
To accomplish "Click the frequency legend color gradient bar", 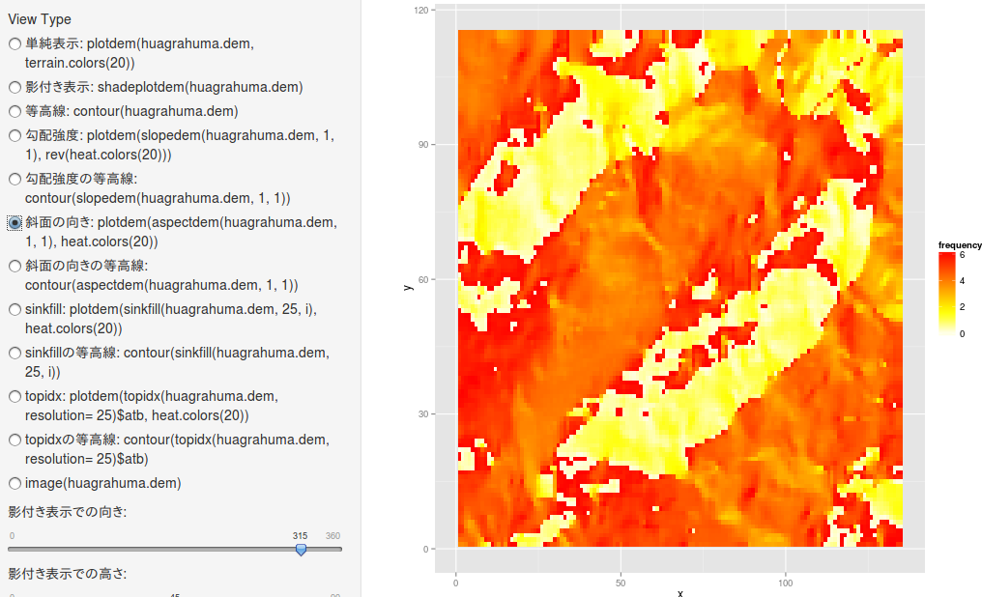I will (946, 294).
